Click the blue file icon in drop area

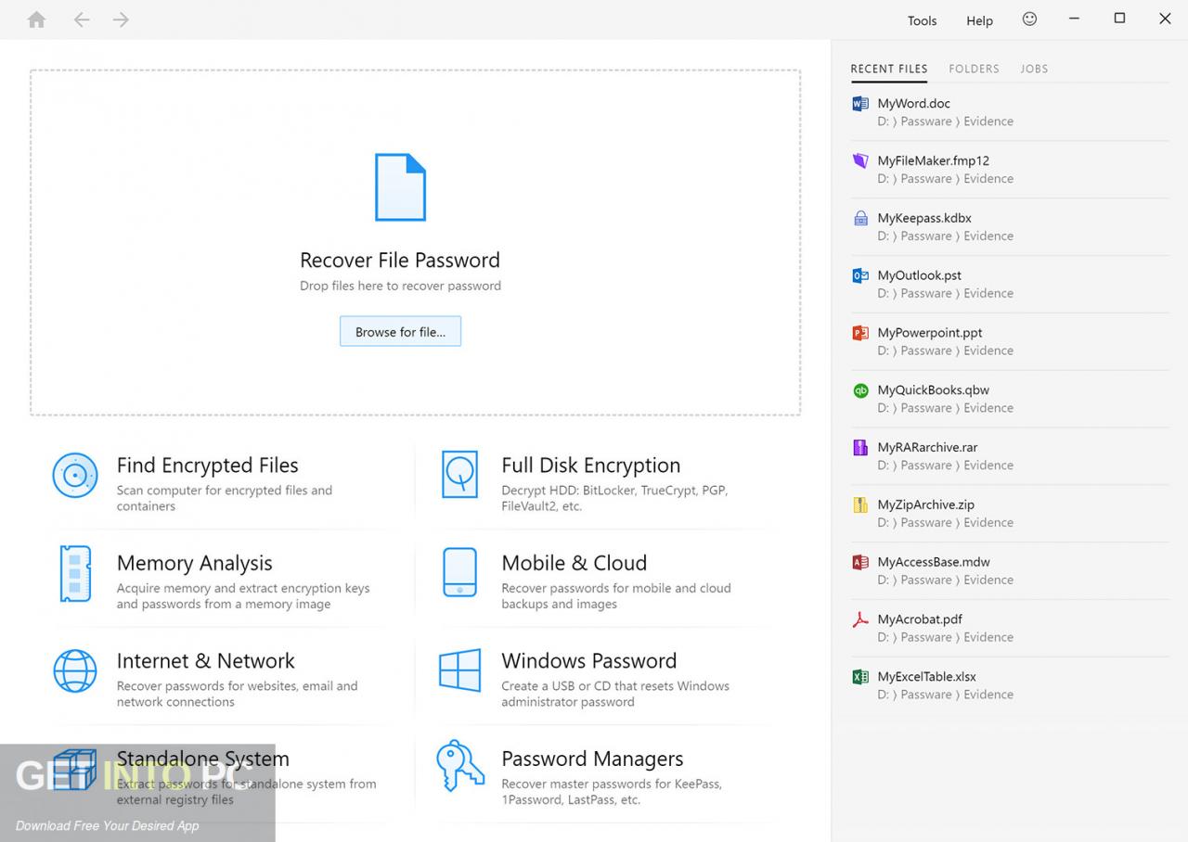400,187
